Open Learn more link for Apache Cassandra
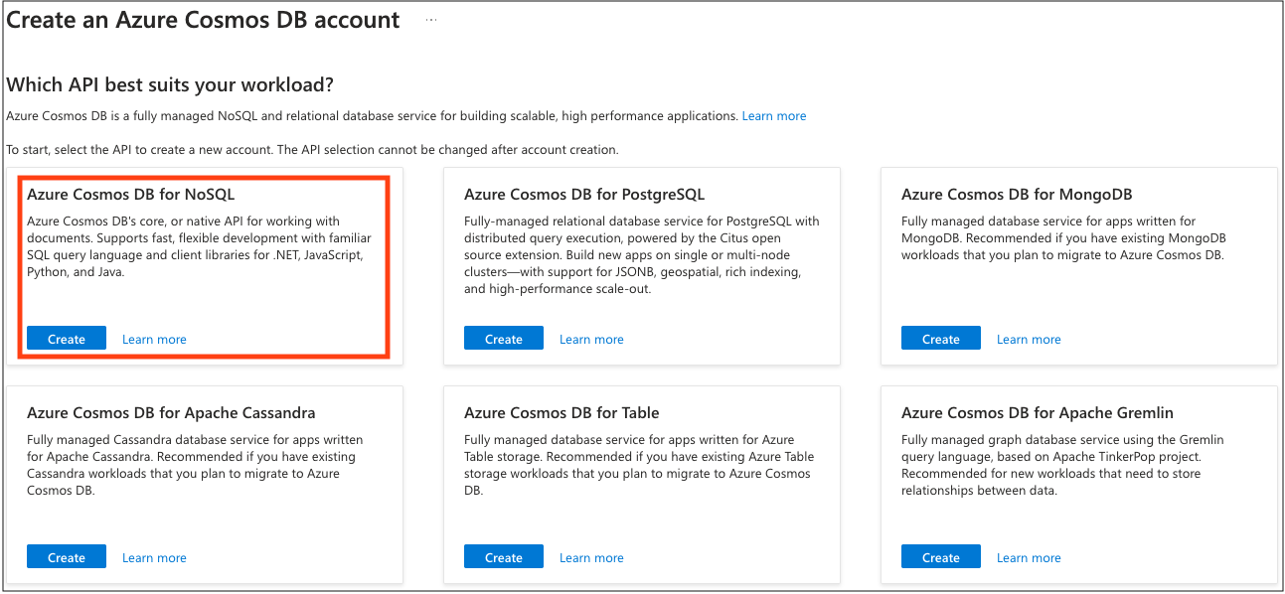Image resolution: width=1285 pixels, height=594 pixels. click(154, 558)
